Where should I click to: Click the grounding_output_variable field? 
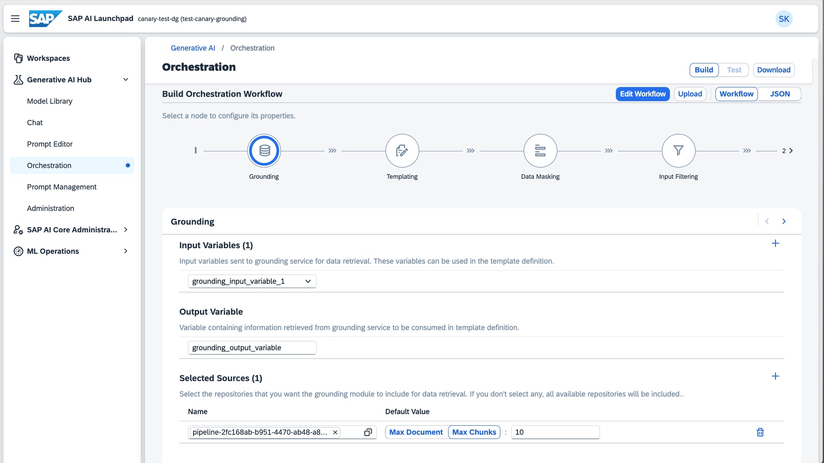252,348
